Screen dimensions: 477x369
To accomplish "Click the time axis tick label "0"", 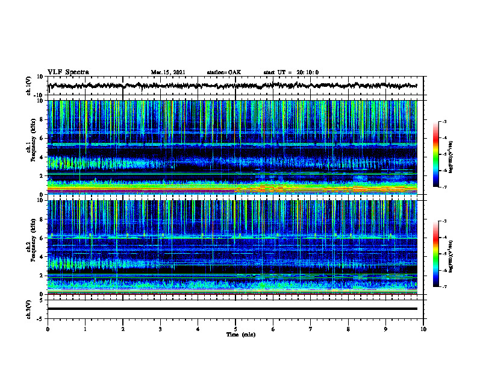I will 48,329.
